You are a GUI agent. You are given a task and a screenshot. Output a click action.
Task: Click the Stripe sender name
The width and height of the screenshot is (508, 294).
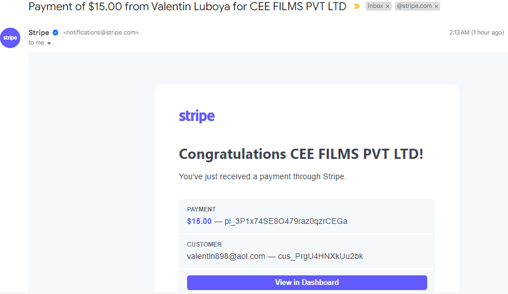pyautogui.click(x=39, y=32)
